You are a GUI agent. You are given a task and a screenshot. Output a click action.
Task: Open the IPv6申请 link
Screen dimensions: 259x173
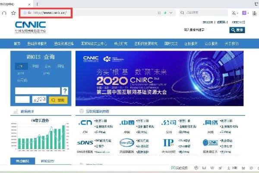[x=184, y=146]
